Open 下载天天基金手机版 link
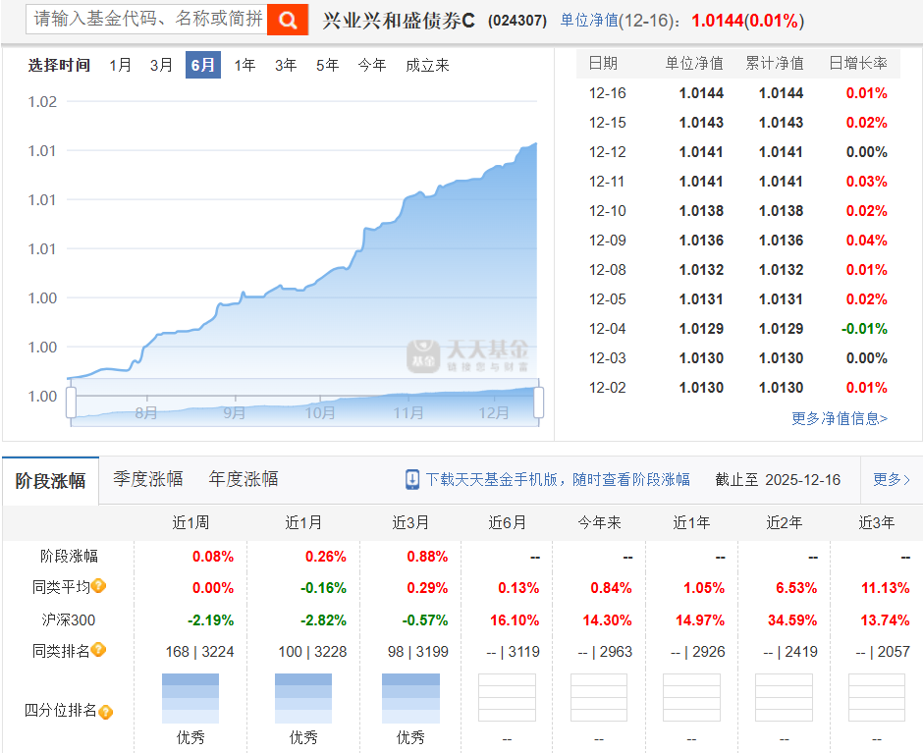 tap(558, 480)
